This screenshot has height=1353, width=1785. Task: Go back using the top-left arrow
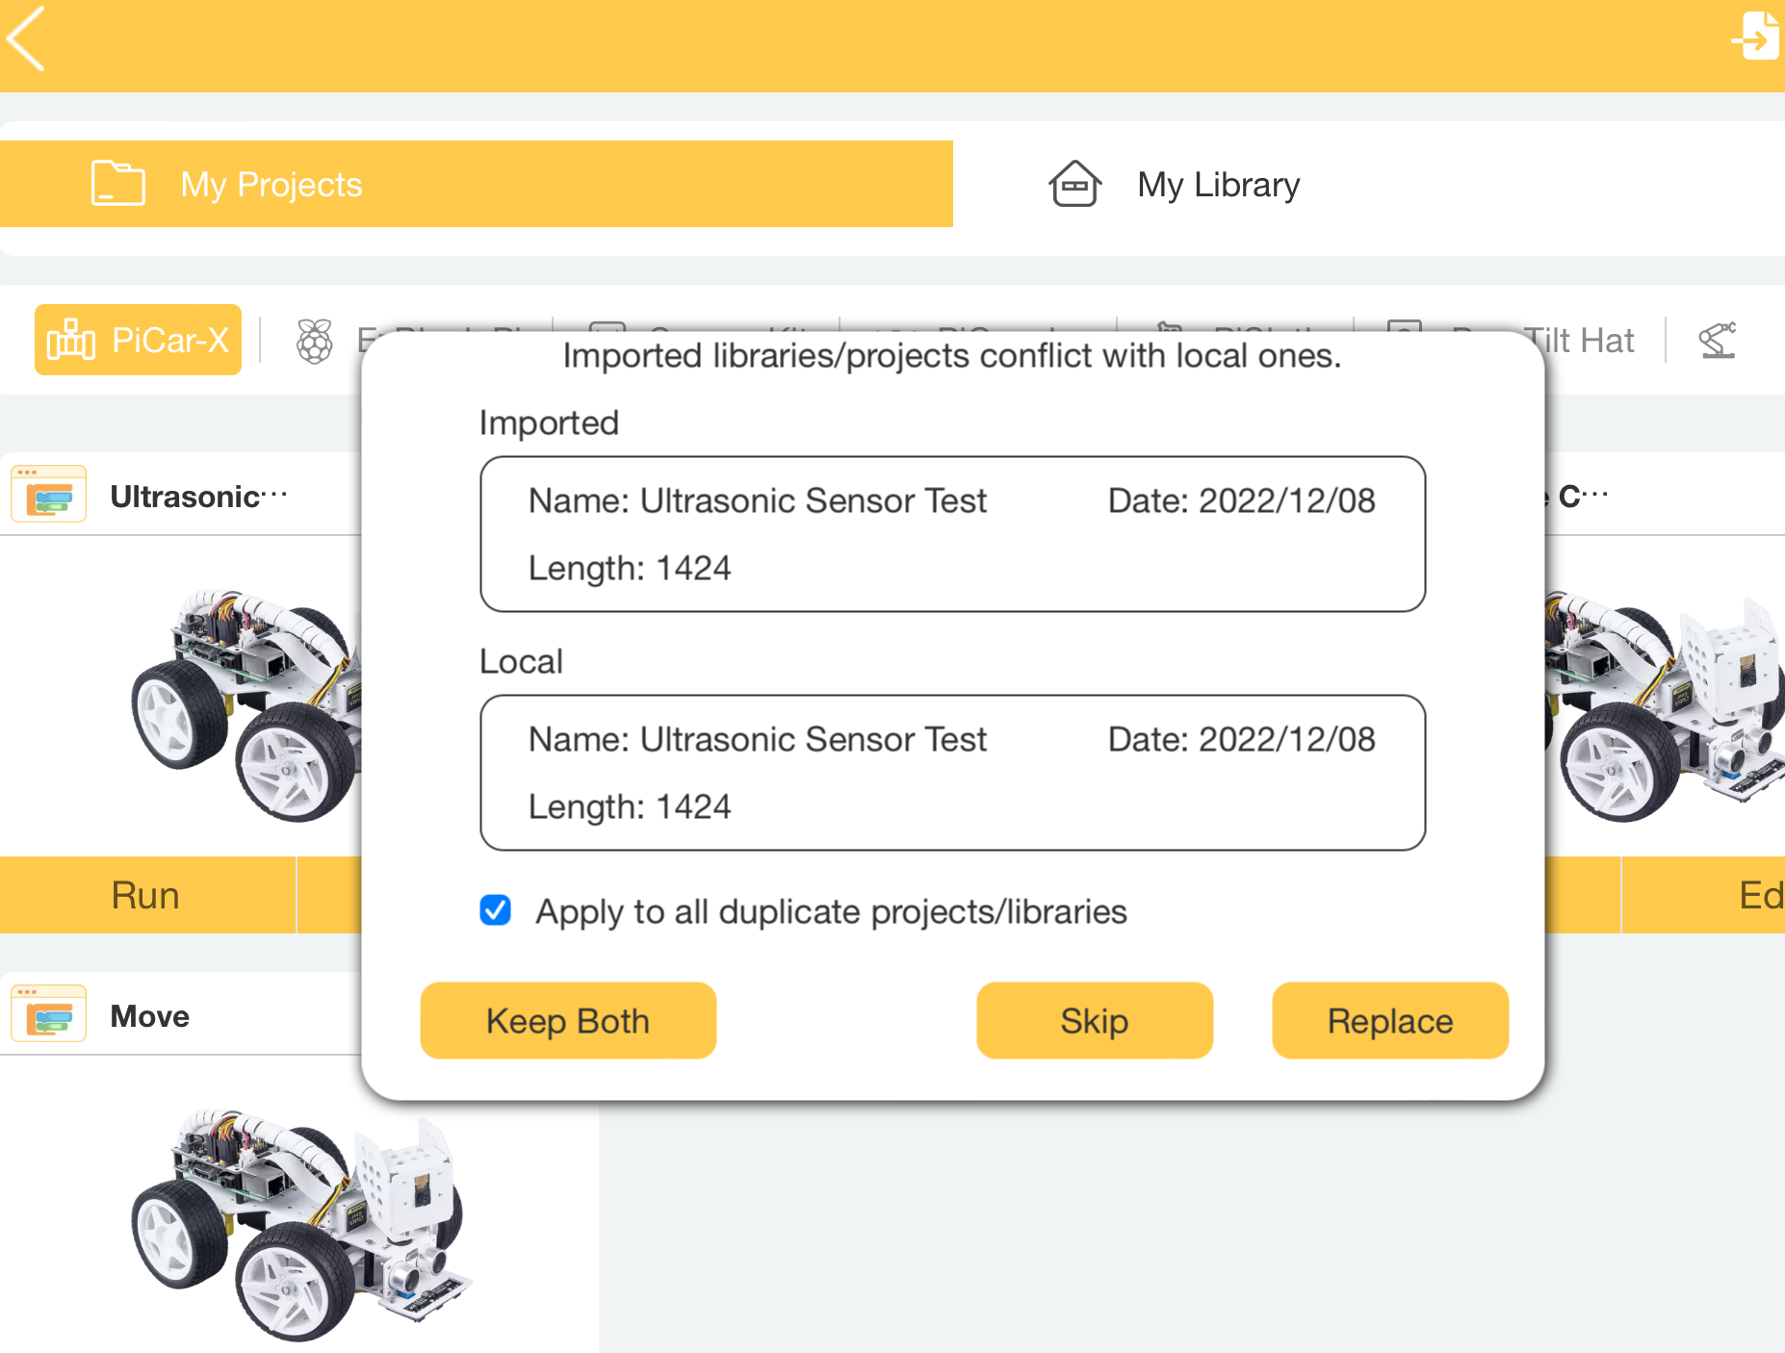[x=26, y=38]
